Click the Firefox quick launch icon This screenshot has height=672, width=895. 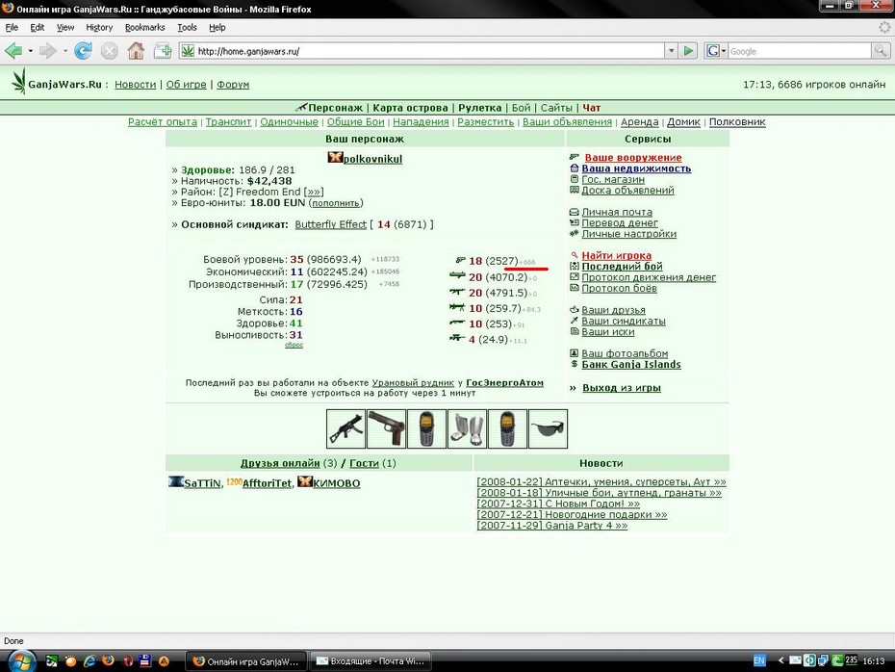click(x=108, y=661)
